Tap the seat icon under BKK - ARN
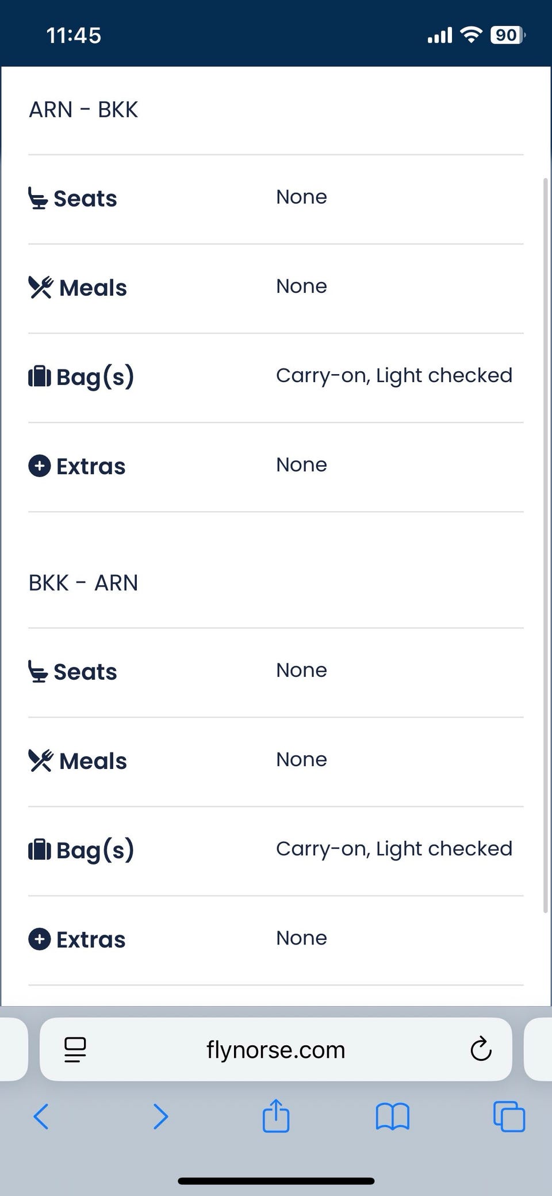The image size is (552, 1196). tap(38, 672)
